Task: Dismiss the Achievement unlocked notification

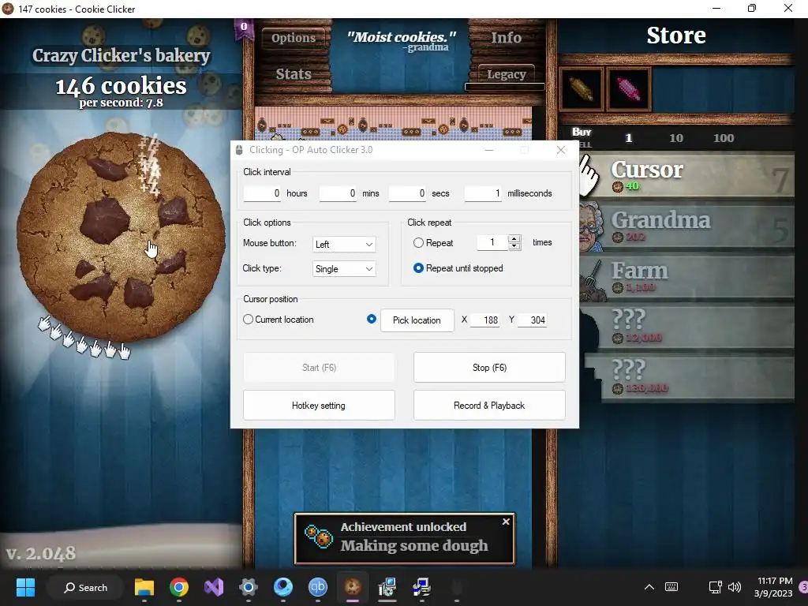Action: point(506,522)
